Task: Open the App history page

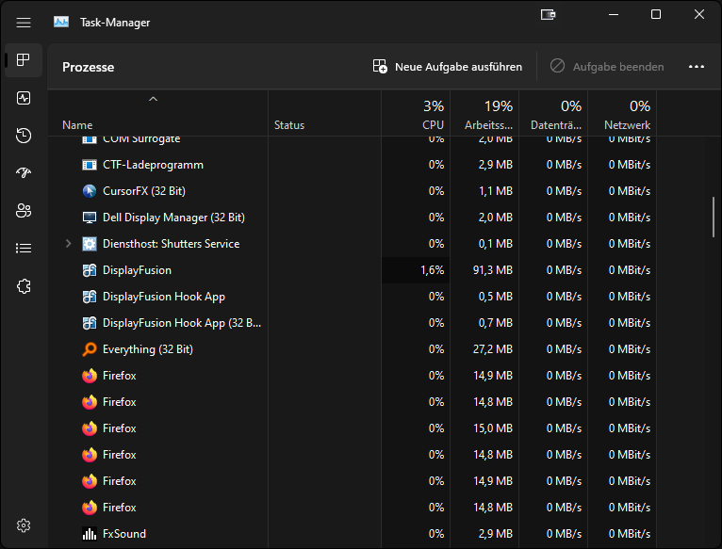Action: (24, 136)
